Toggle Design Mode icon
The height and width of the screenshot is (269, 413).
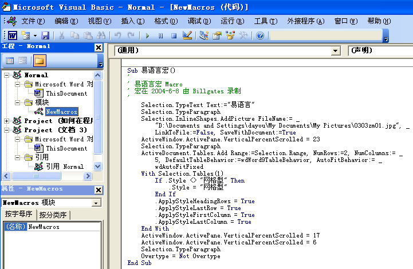click(x=187, y=35)
